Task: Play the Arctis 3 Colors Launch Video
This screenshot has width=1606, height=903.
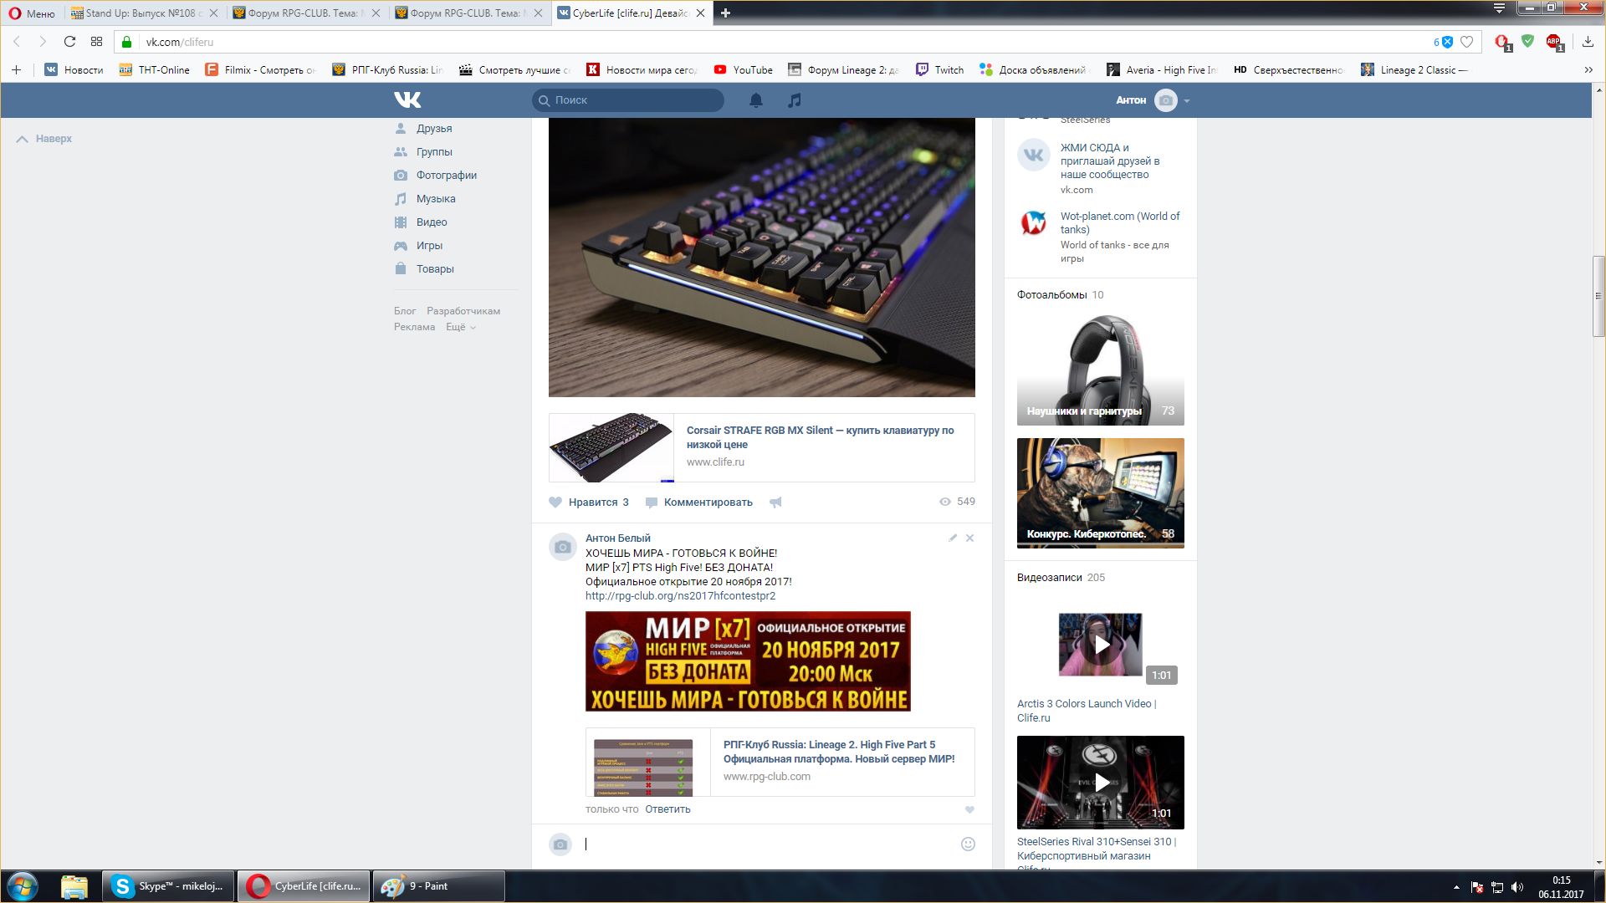Action: tap(1101, 645)
